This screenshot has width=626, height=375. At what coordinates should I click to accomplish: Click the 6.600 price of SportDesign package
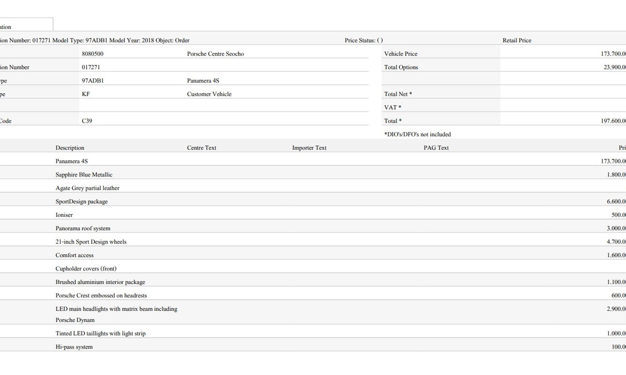[616, 202]
